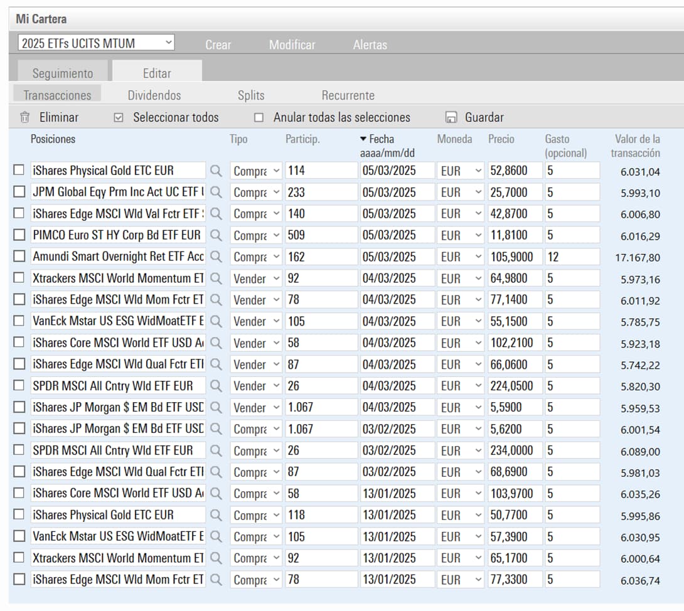Click Modificar in the portfolio bar
This screenshot has height=611, width=684.
[292, 45]
